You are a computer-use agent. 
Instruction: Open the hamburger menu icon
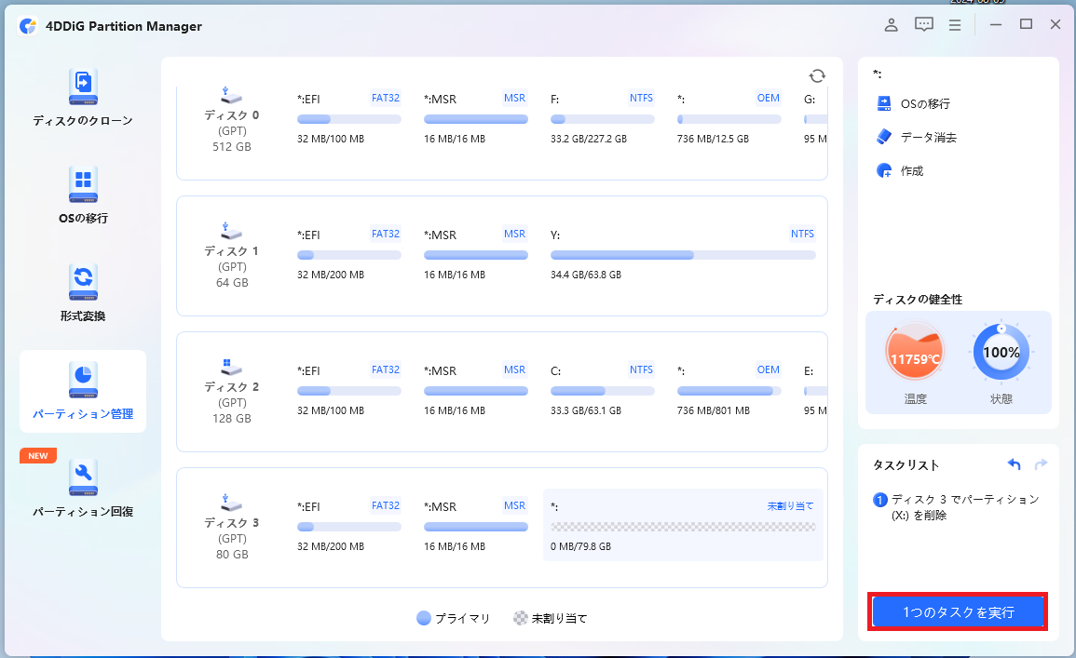(955, 25)
